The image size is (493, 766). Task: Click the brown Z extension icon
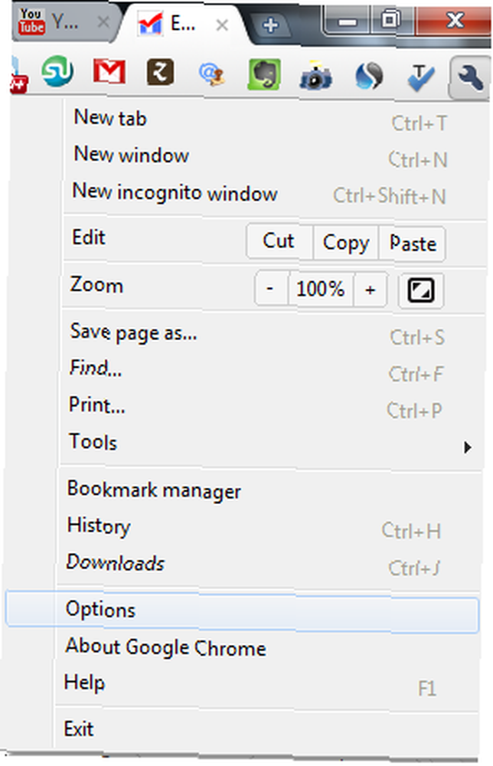[x=161, y=72]
